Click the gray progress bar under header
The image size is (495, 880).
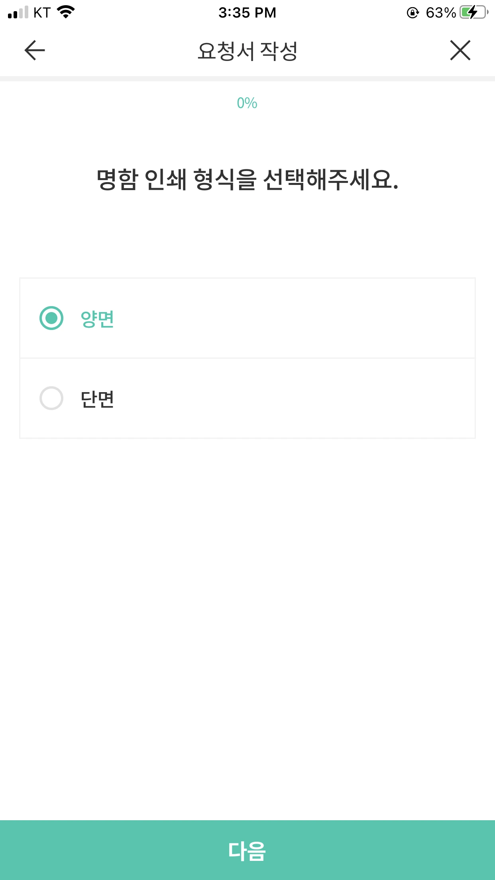(x=247, y=79)
